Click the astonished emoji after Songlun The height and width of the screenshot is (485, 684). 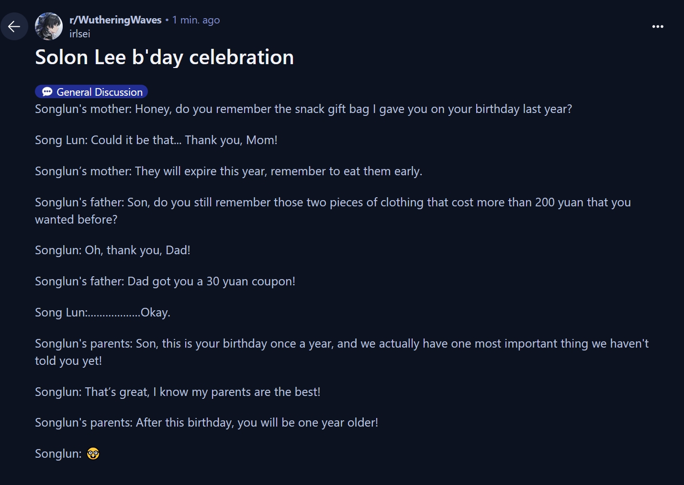[x=93, y=453]
